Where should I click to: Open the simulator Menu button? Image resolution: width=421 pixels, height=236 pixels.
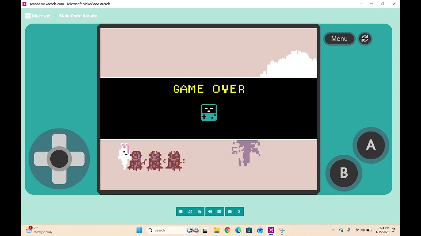pyautogui.click(x=339, y=39)
